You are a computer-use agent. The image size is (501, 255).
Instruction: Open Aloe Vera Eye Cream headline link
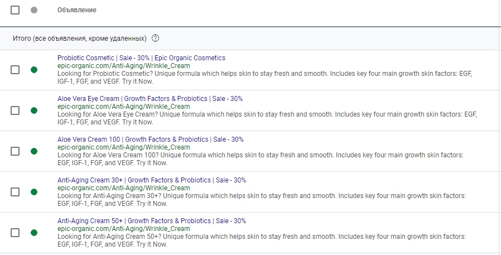pyautogui.click(x=150, y=99)
